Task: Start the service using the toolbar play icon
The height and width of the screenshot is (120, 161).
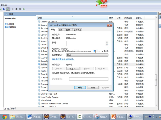Action: click(13, 9)
